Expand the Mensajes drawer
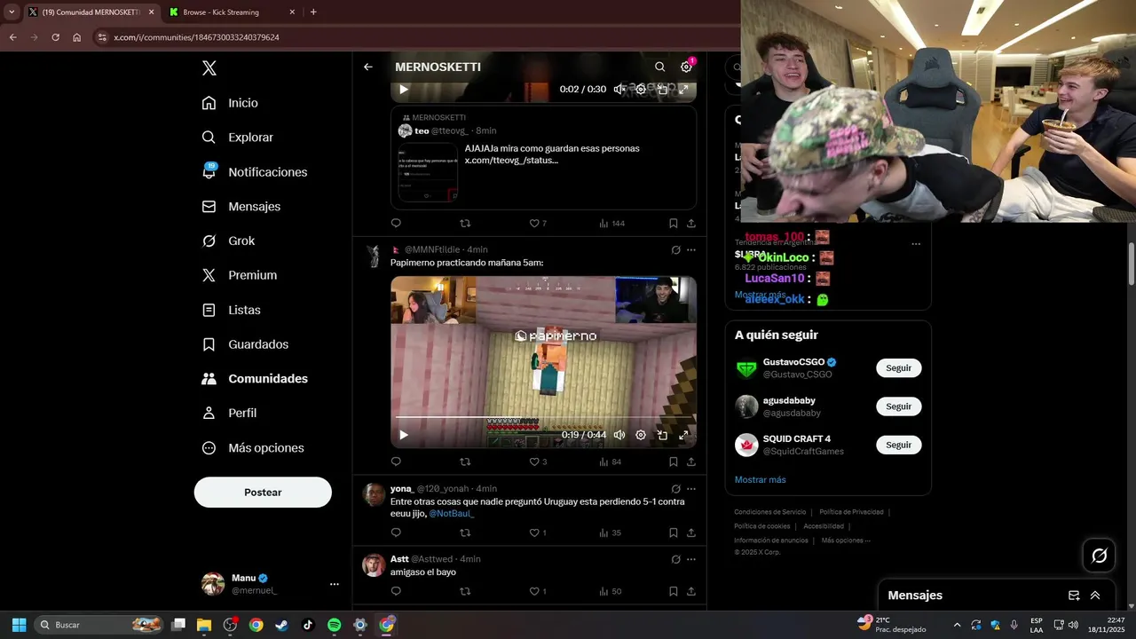 [1095, 596]
